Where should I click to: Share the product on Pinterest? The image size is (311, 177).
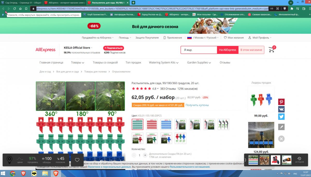click(281, 102)
